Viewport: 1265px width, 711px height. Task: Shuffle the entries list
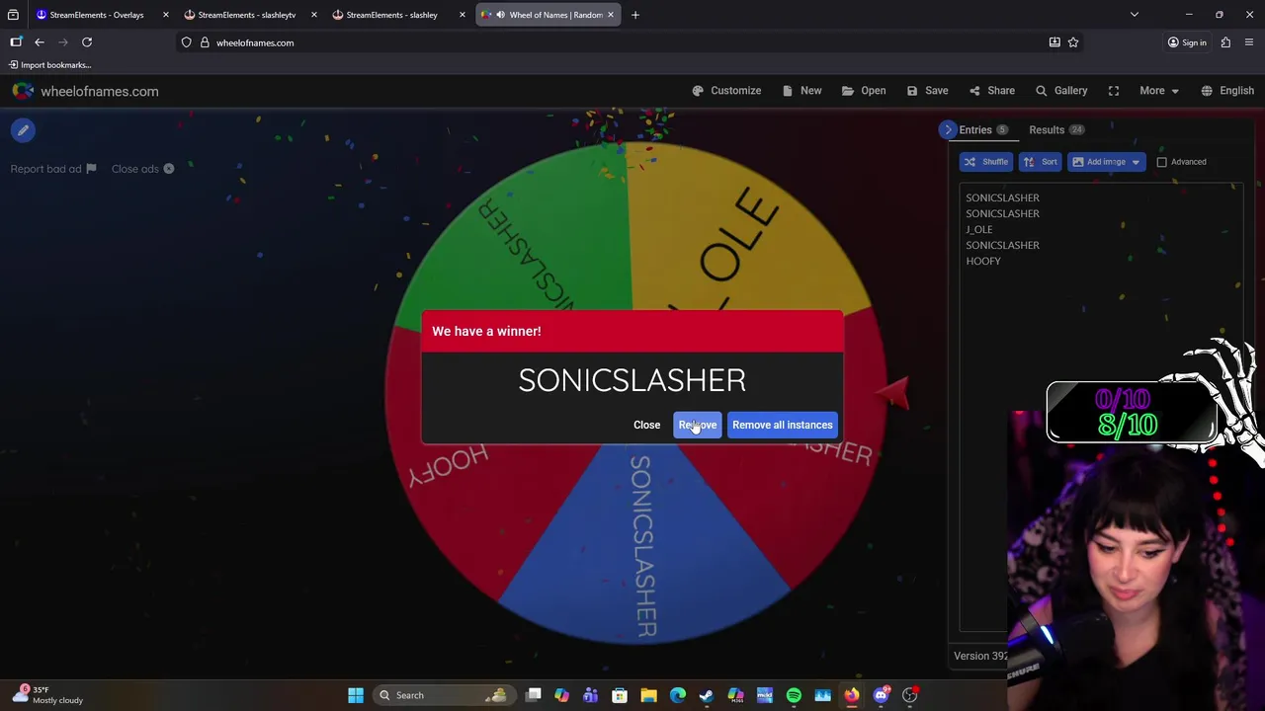coord(985,162)
